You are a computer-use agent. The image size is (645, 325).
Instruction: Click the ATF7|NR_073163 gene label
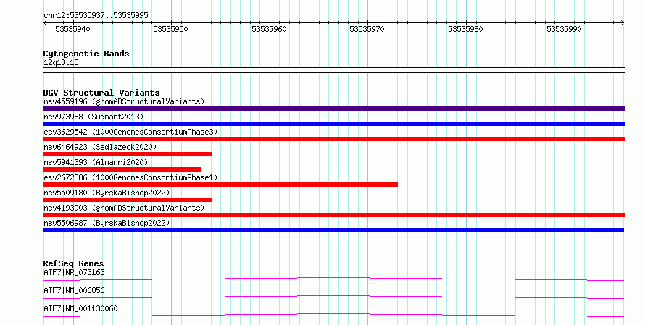click(74, 272)
